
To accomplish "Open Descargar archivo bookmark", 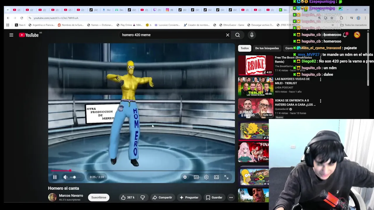I will (x=260, y=25).
